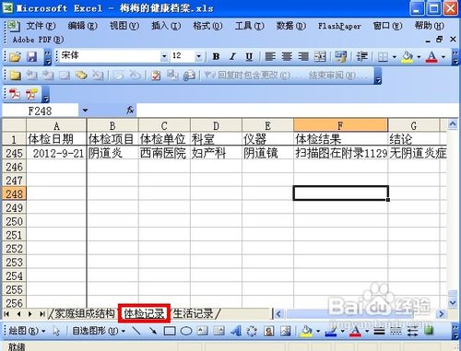
Task: Open the 格式(O) menu
Action: point(207,26)
